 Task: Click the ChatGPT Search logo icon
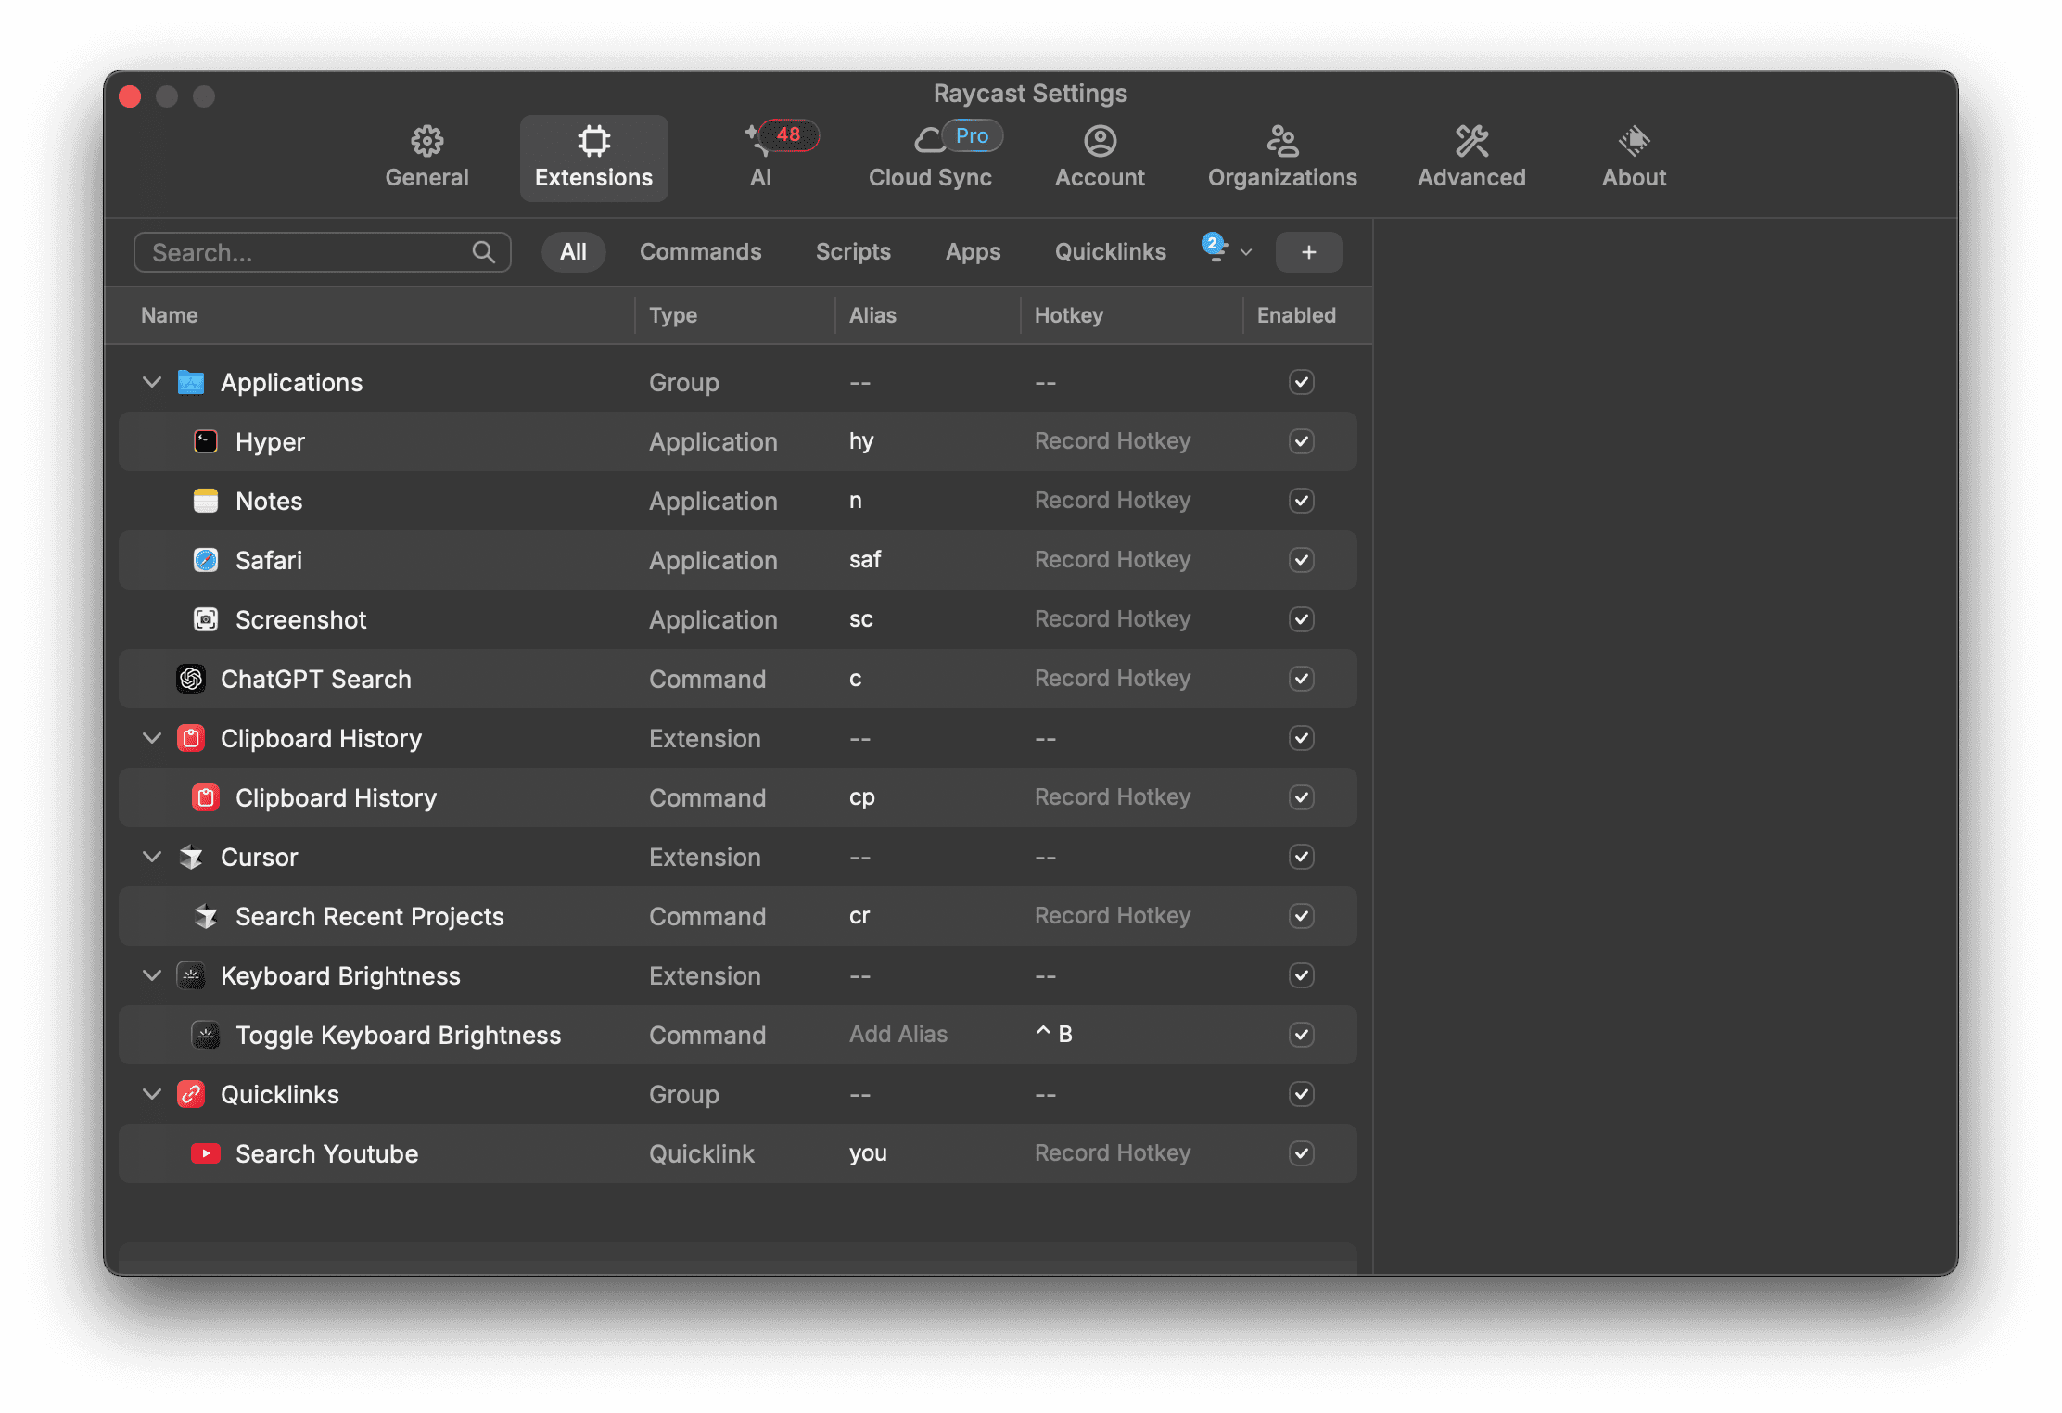pos(191,679)
